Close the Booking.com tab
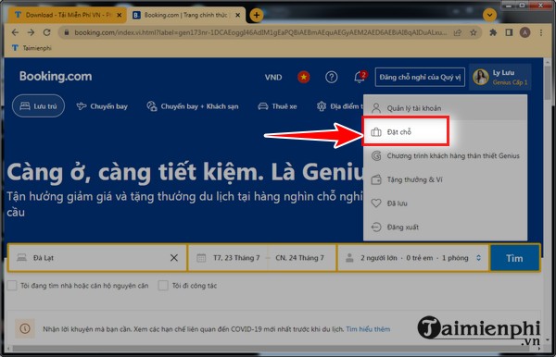Screen dimensions: 556x357 (x=237, y=15)
